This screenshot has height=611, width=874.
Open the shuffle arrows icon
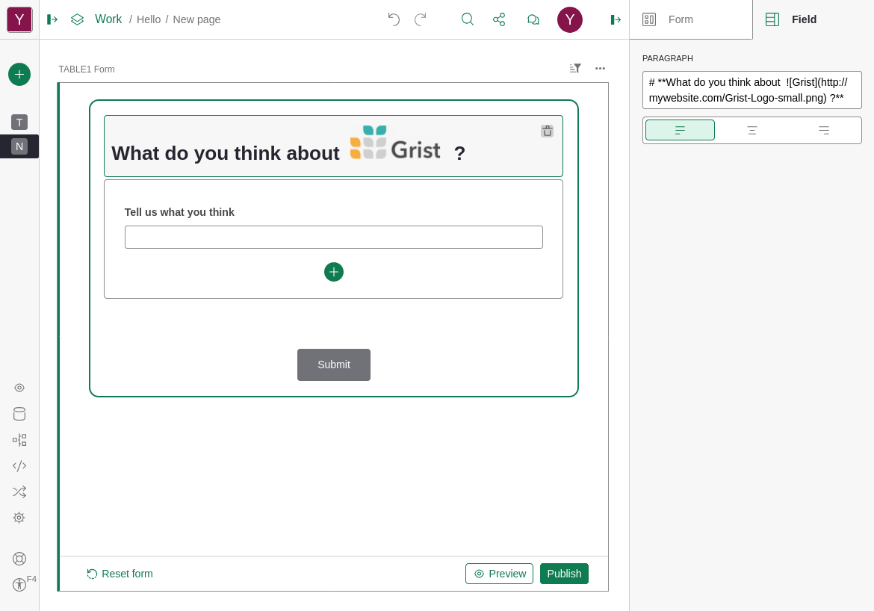(x=19, y=491)
